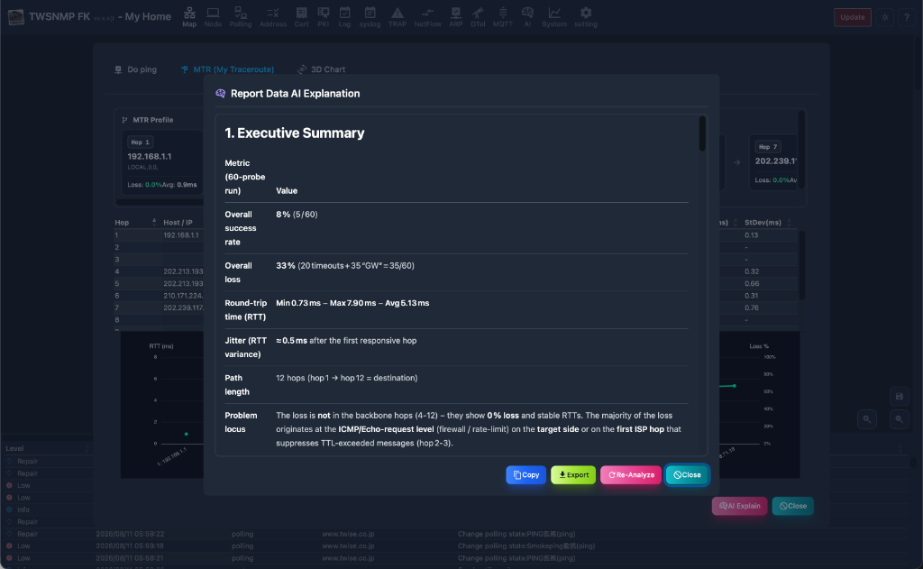This screenshot has width=923, height=569.
Task: Toggle the light/dark theme icon
Action: point(885,17)
